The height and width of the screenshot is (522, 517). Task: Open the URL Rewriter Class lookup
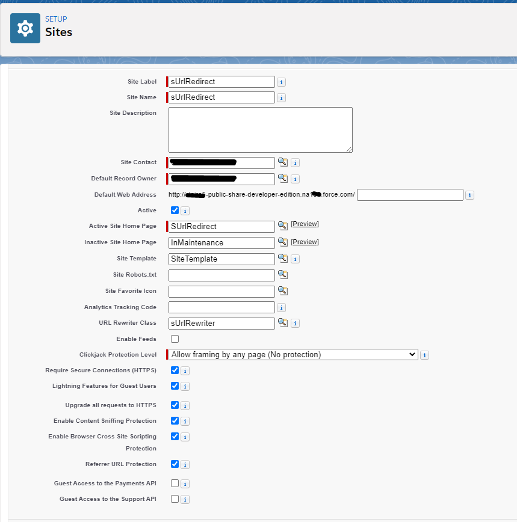point(282,323)
